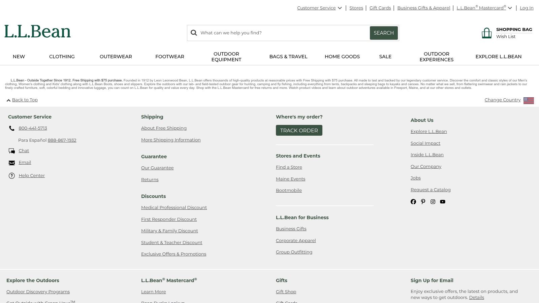Open the Wish List link
The width and height of the screenshot is (539, 303).
pos(506,37)
